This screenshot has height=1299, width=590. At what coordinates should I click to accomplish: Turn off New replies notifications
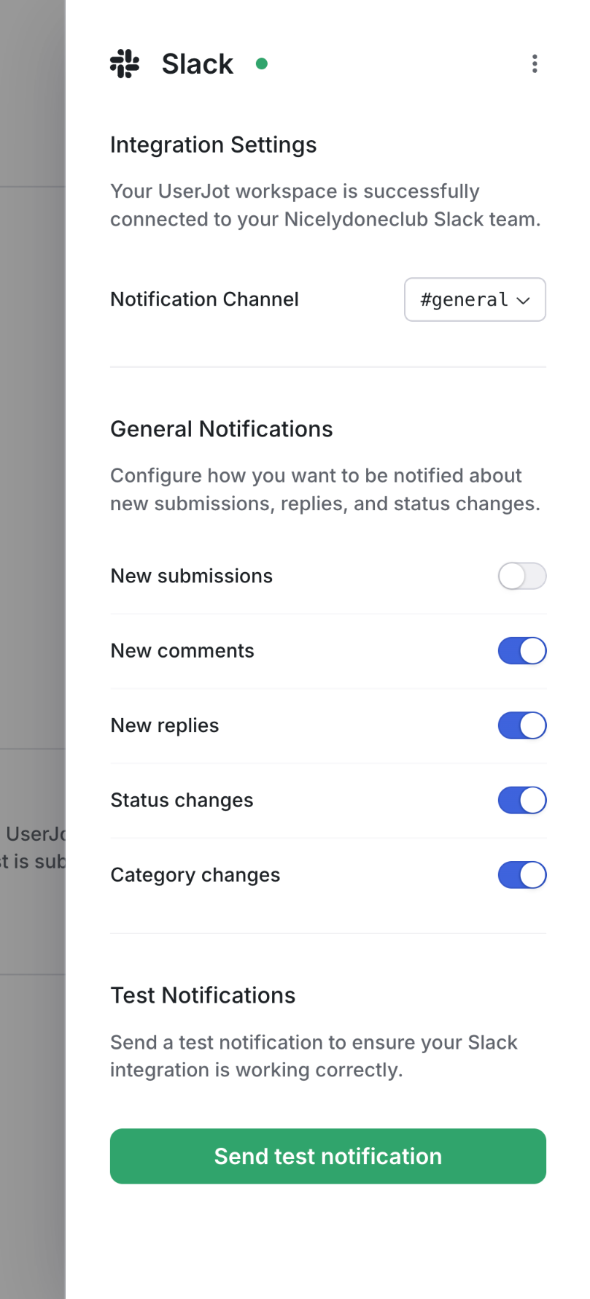tap(522, 725)
